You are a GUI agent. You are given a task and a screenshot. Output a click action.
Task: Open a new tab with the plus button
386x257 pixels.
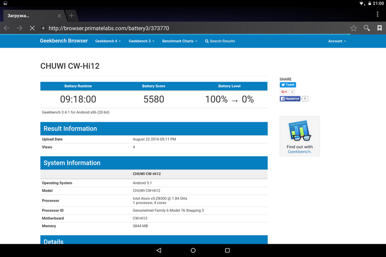coord(72,16)
